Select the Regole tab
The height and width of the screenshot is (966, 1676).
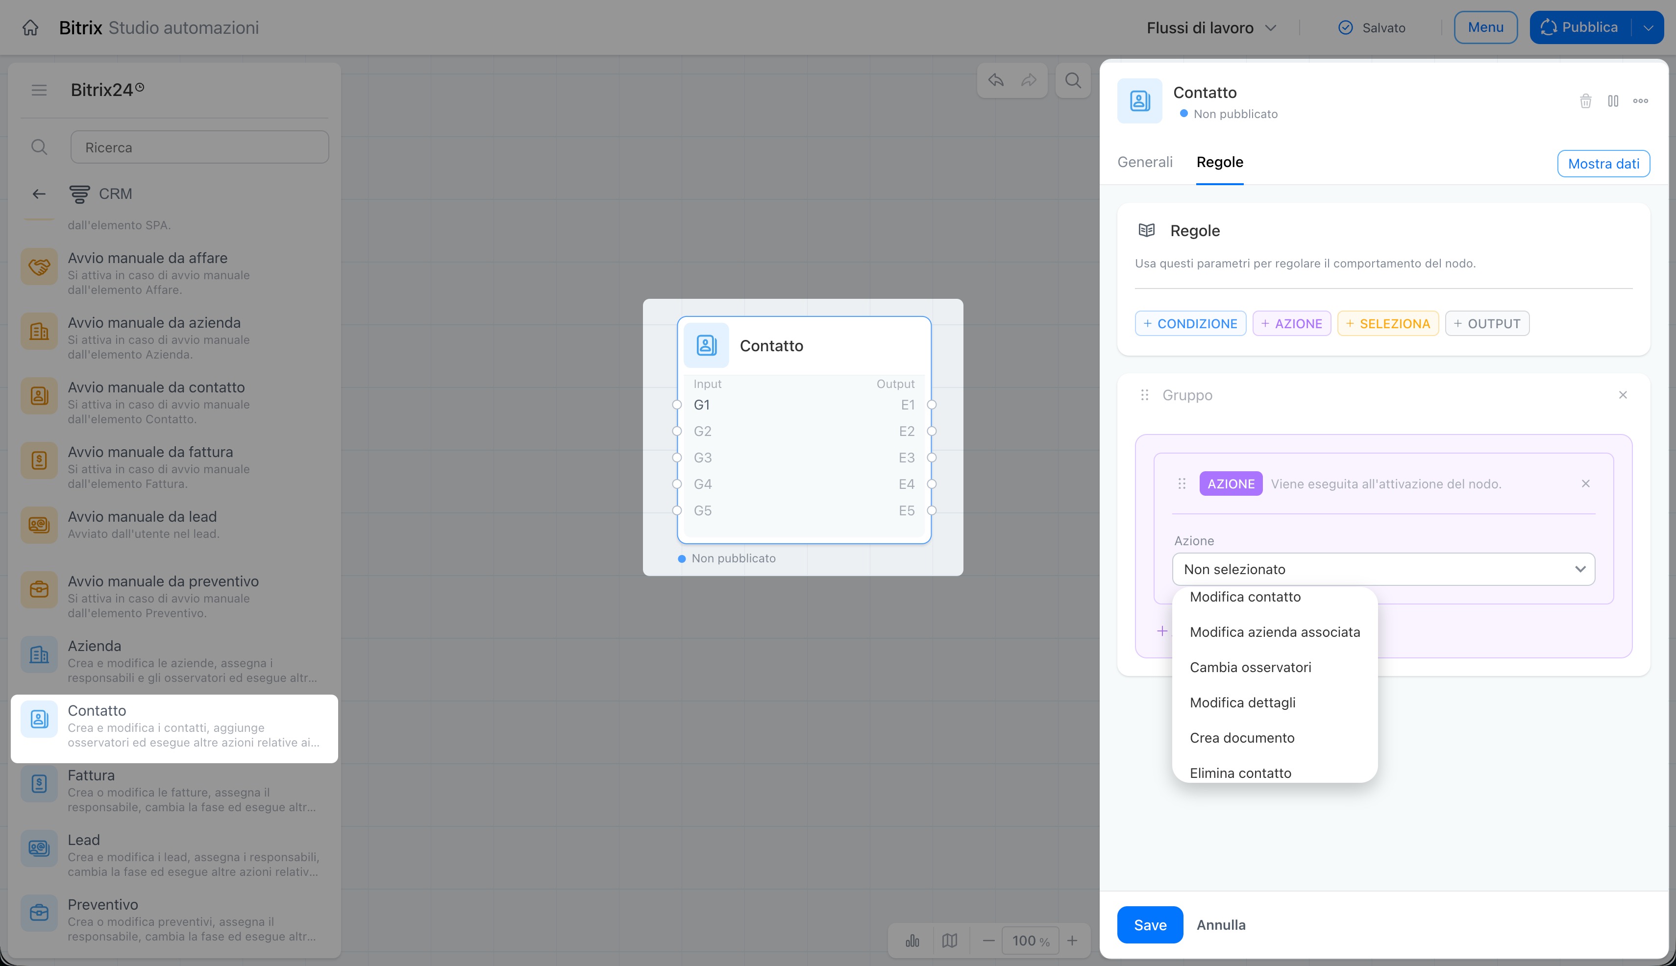pyautogui.click(x=1220, y=162)
